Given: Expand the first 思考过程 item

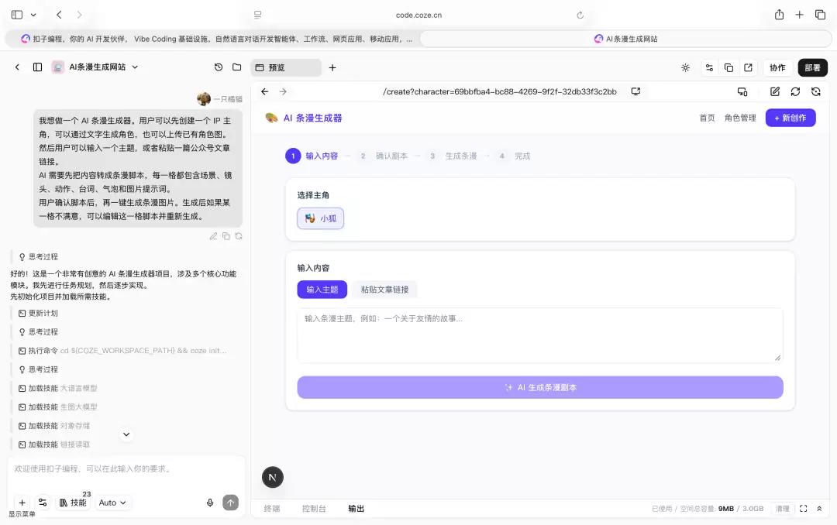Looking at the screenshot, I should pos(39,256).
